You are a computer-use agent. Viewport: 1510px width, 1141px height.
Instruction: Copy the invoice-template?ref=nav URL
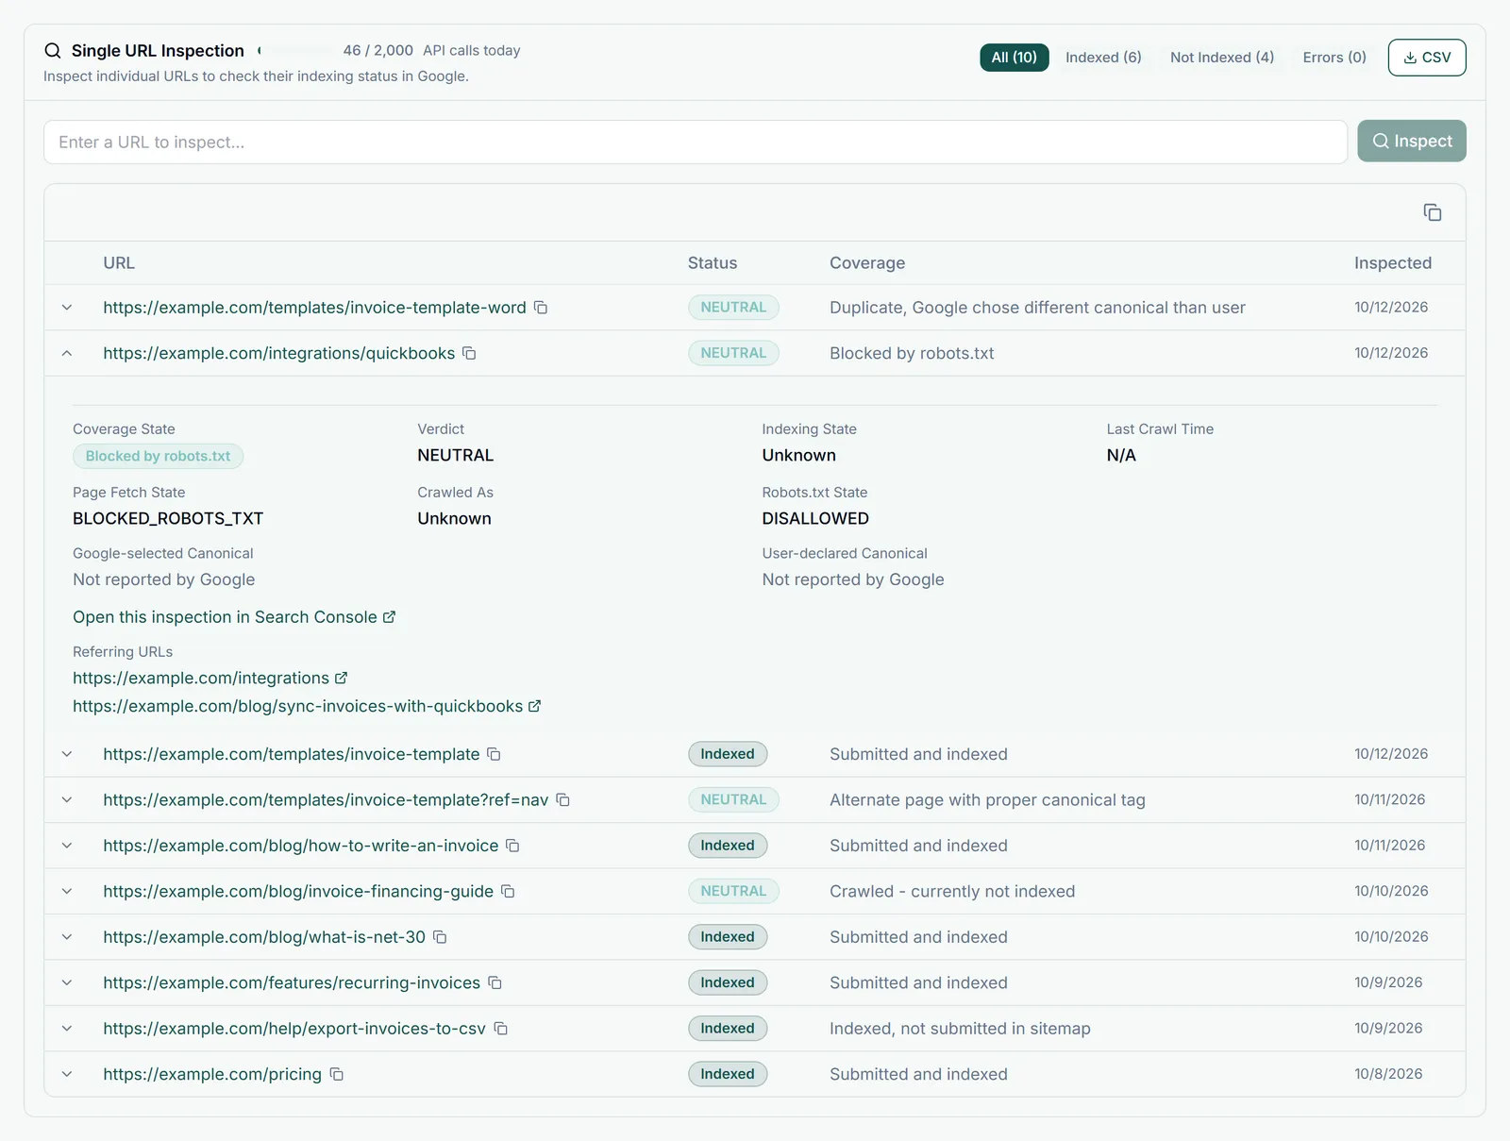click(562, 799)
